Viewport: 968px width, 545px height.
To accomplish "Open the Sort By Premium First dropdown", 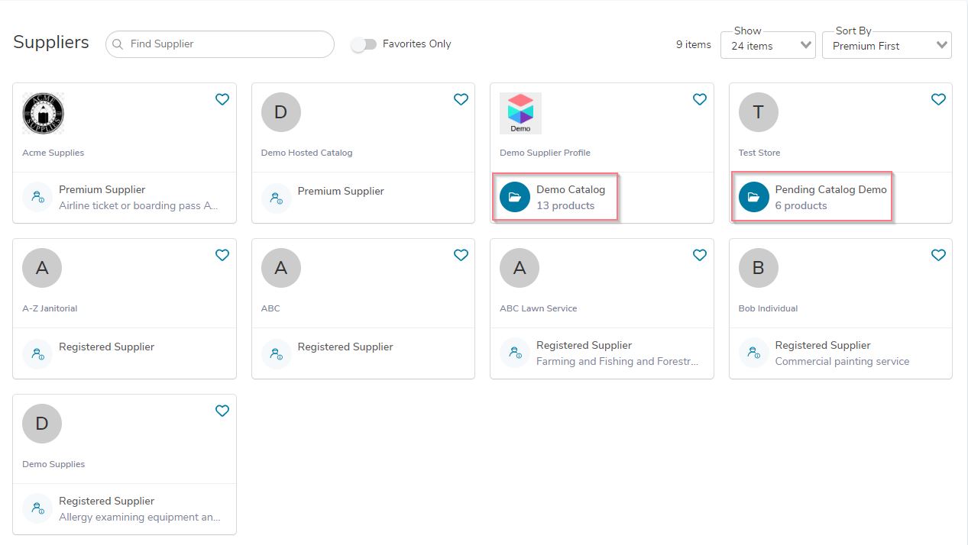I will [x=887, y=46].
